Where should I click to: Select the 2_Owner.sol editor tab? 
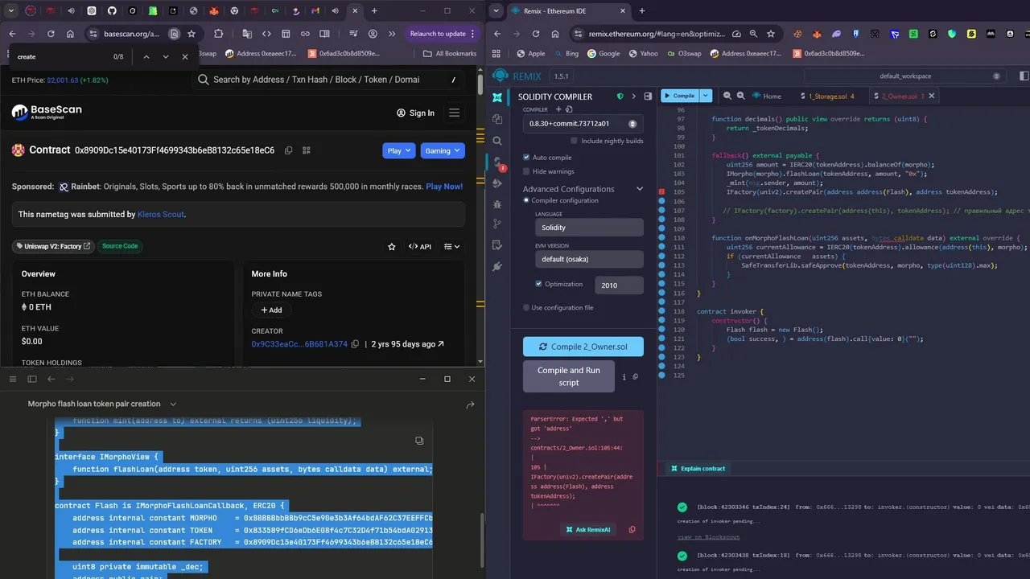[x=900, y=96]
